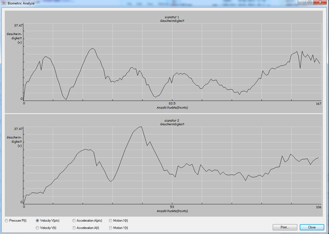Click the 53 x-axis label in signatur 2
329x234 pixels.
point(172,207)
